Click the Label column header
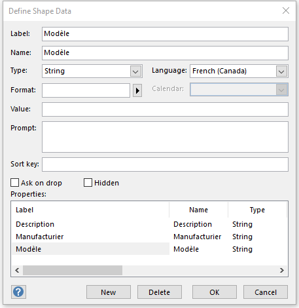Image resolution: width=299 pixels, height=308 pixels. point(90,210)
